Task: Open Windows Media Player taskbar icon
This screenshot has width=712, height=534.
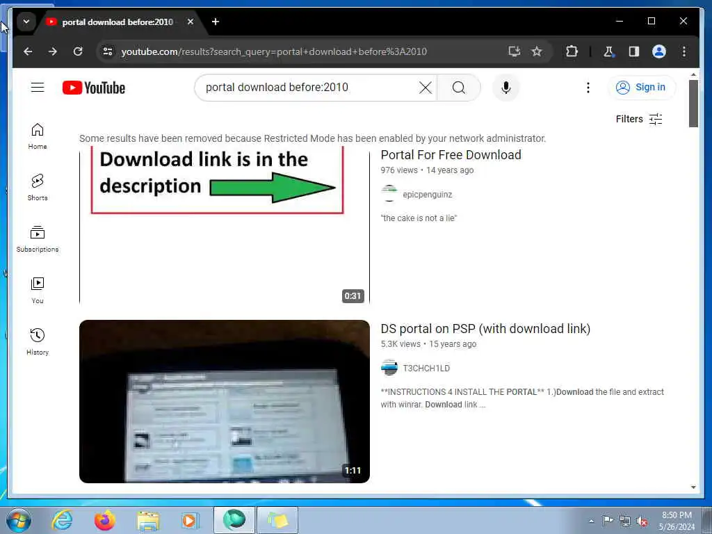Action: tap(190, 520)
